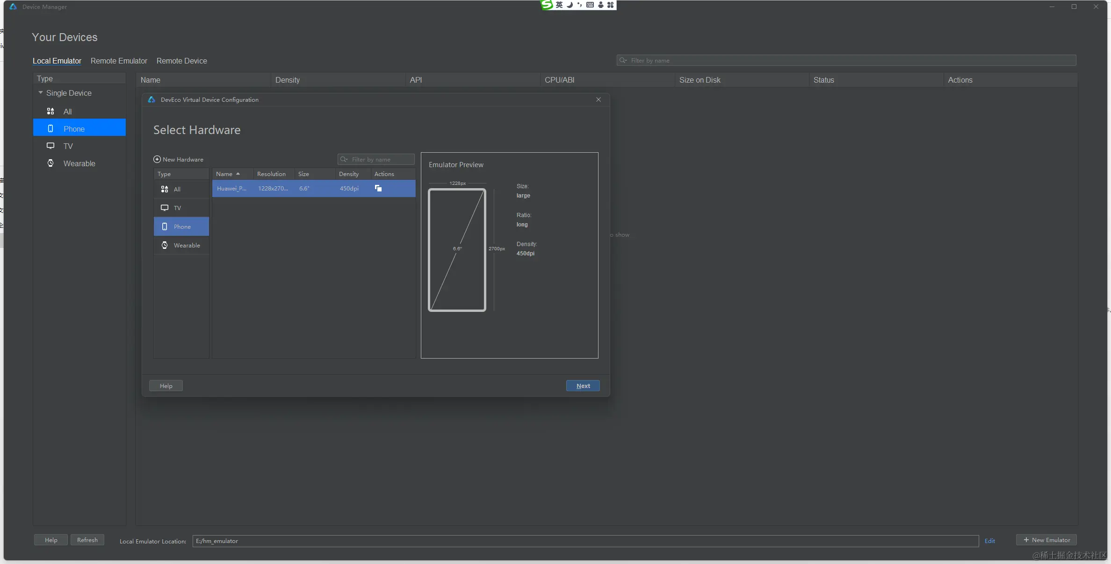Switch to the Remote Device tab
This screenshot has height=564, width=1111.
(x=181, y=61)
